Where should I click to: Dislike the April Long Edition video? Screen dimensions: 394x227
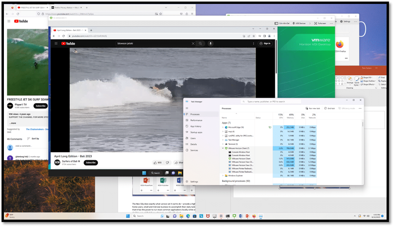pyautogui.click(x=167, y=163)
